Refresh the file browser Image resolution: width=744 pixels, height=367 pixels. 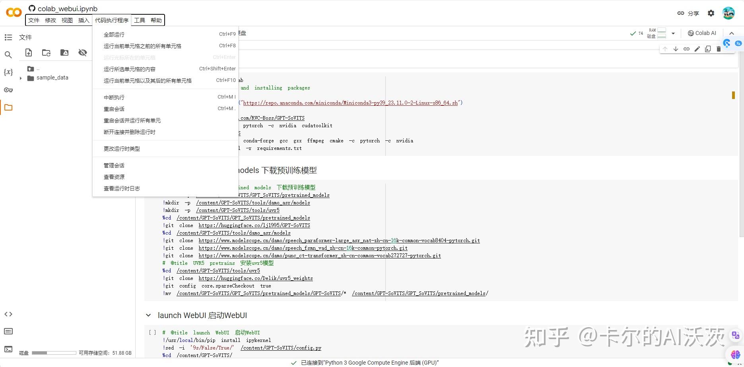point(46,52)
